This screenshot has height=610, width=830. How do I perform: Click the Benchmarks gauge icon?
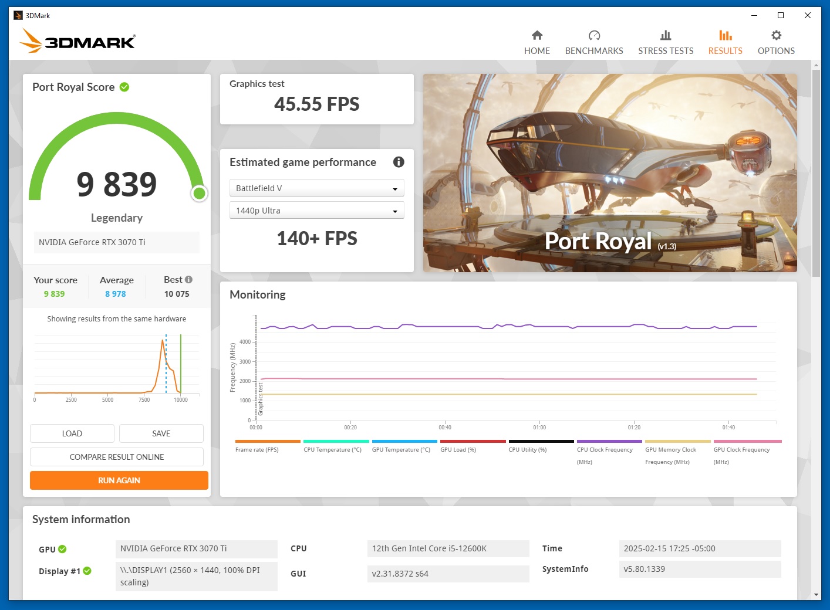click(x=594, y=35)
